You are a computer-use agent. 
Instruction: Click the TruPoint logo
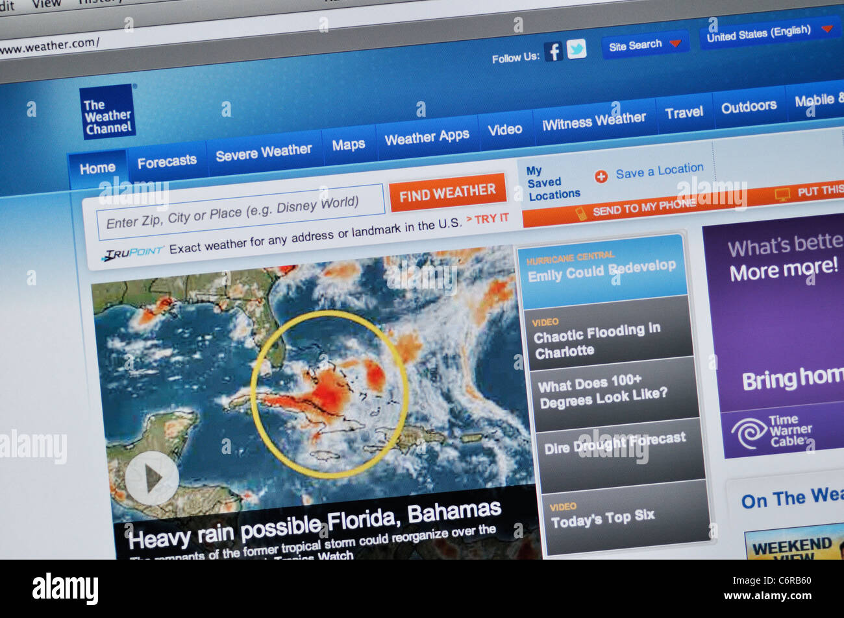(x=133, y=253)
